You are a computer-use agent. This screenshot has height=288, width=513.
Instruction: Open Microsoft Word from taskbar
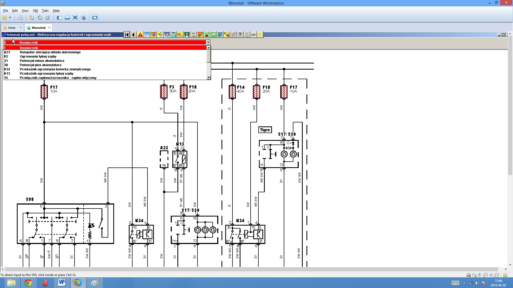point(61,282)
